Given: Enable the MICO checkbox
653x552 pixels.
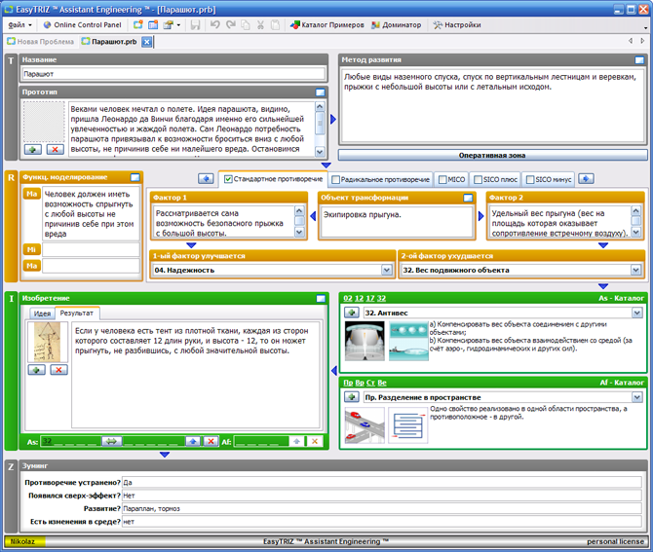Looking at the screenshot, I should (442, 180).
